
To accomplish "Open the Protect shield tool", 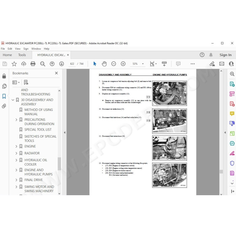I will tap(232, 163).
